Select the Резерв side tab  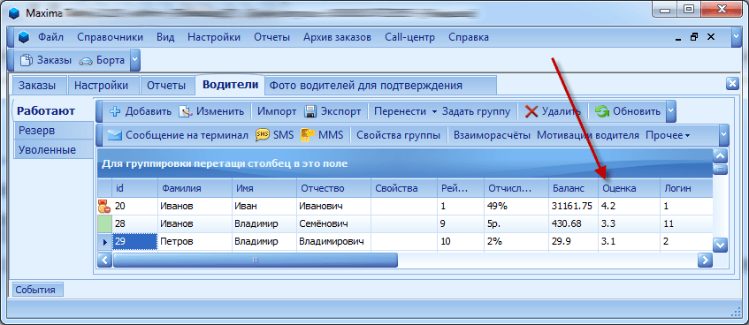point(53,131)
